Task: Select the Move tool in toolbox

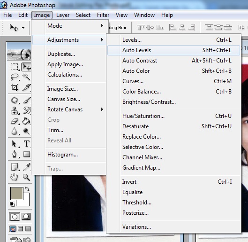Action: tap(26, 67)
